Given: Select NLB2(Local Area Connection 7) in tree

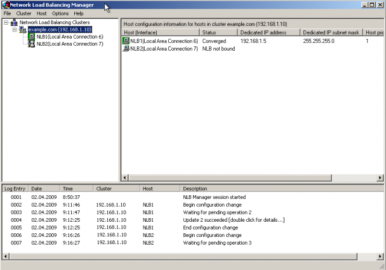Looking at the screenshot, I should click(x=70, y=44).
